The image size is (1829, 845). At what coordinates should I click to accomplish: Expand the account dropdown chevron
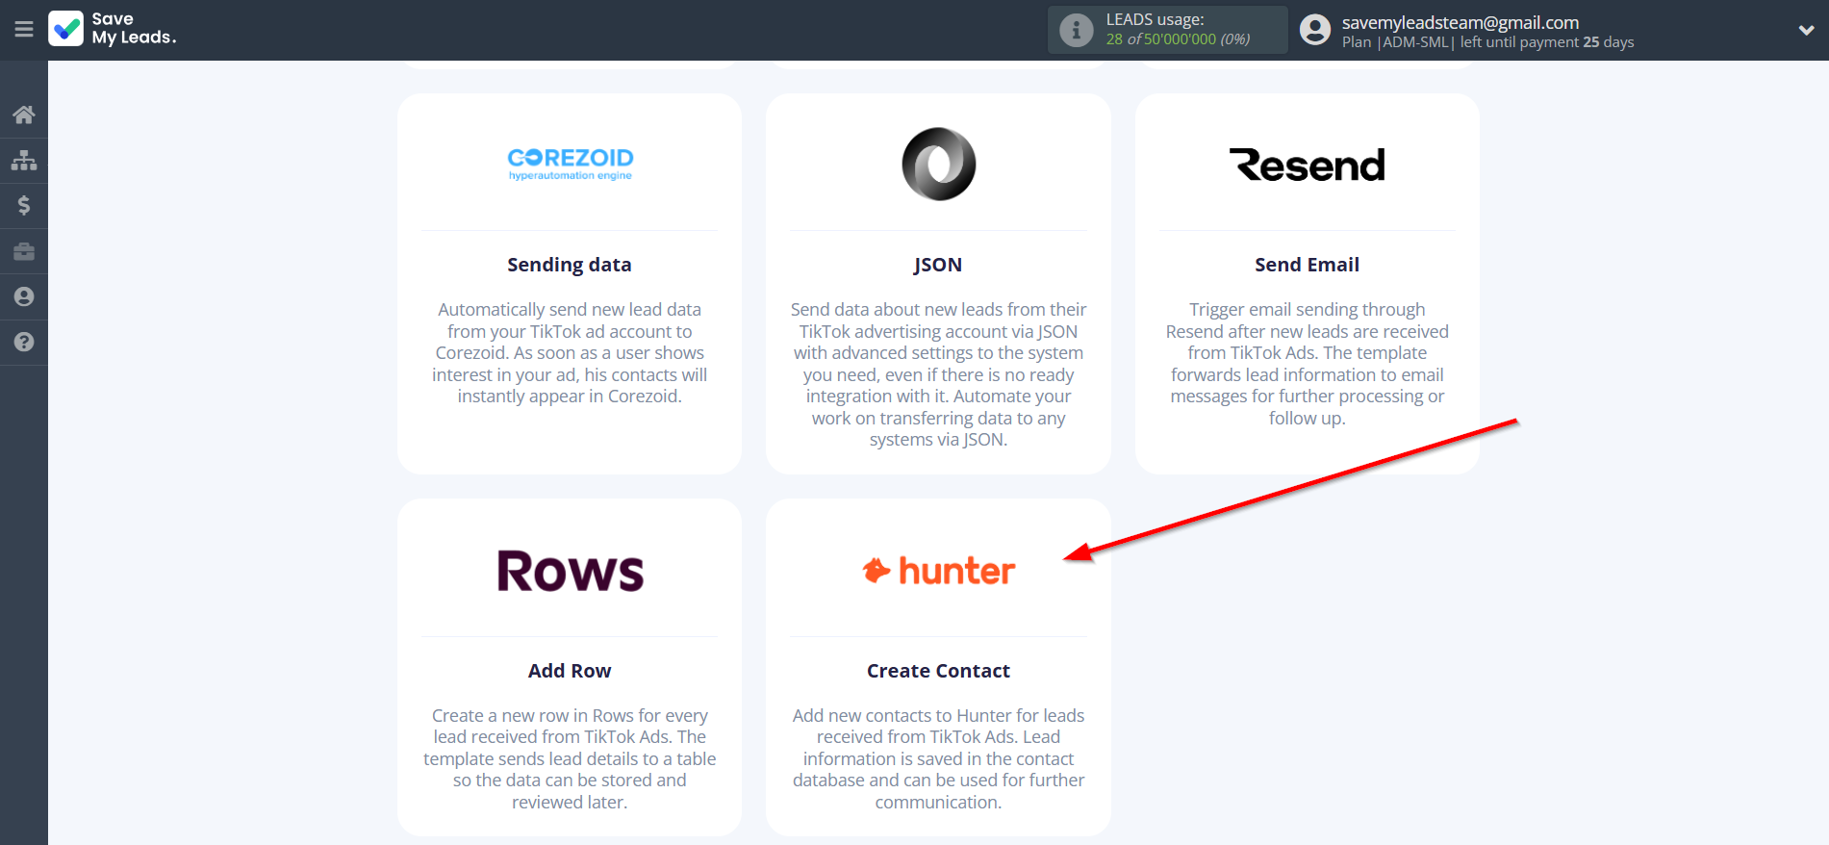1806,30
